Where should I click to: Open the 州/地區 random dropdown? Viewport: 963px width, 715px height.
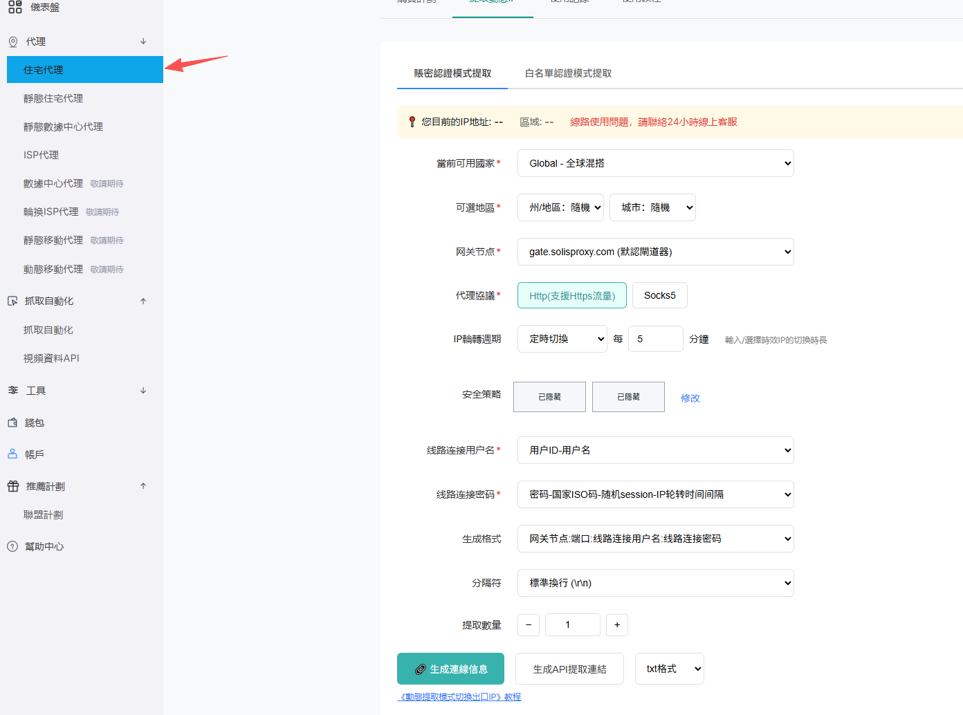tap(560, 207)
